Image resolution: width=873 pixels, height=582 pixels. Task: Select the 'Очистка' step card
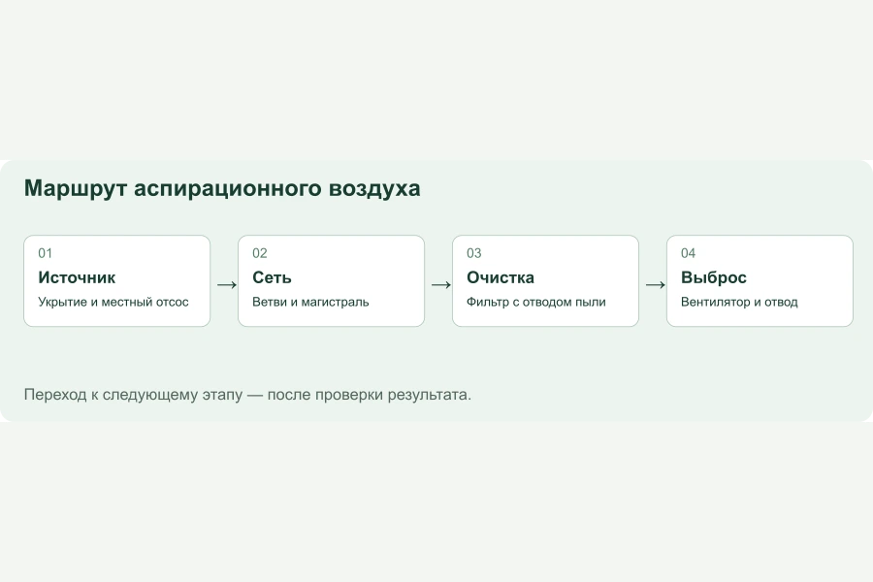(545, 280)
